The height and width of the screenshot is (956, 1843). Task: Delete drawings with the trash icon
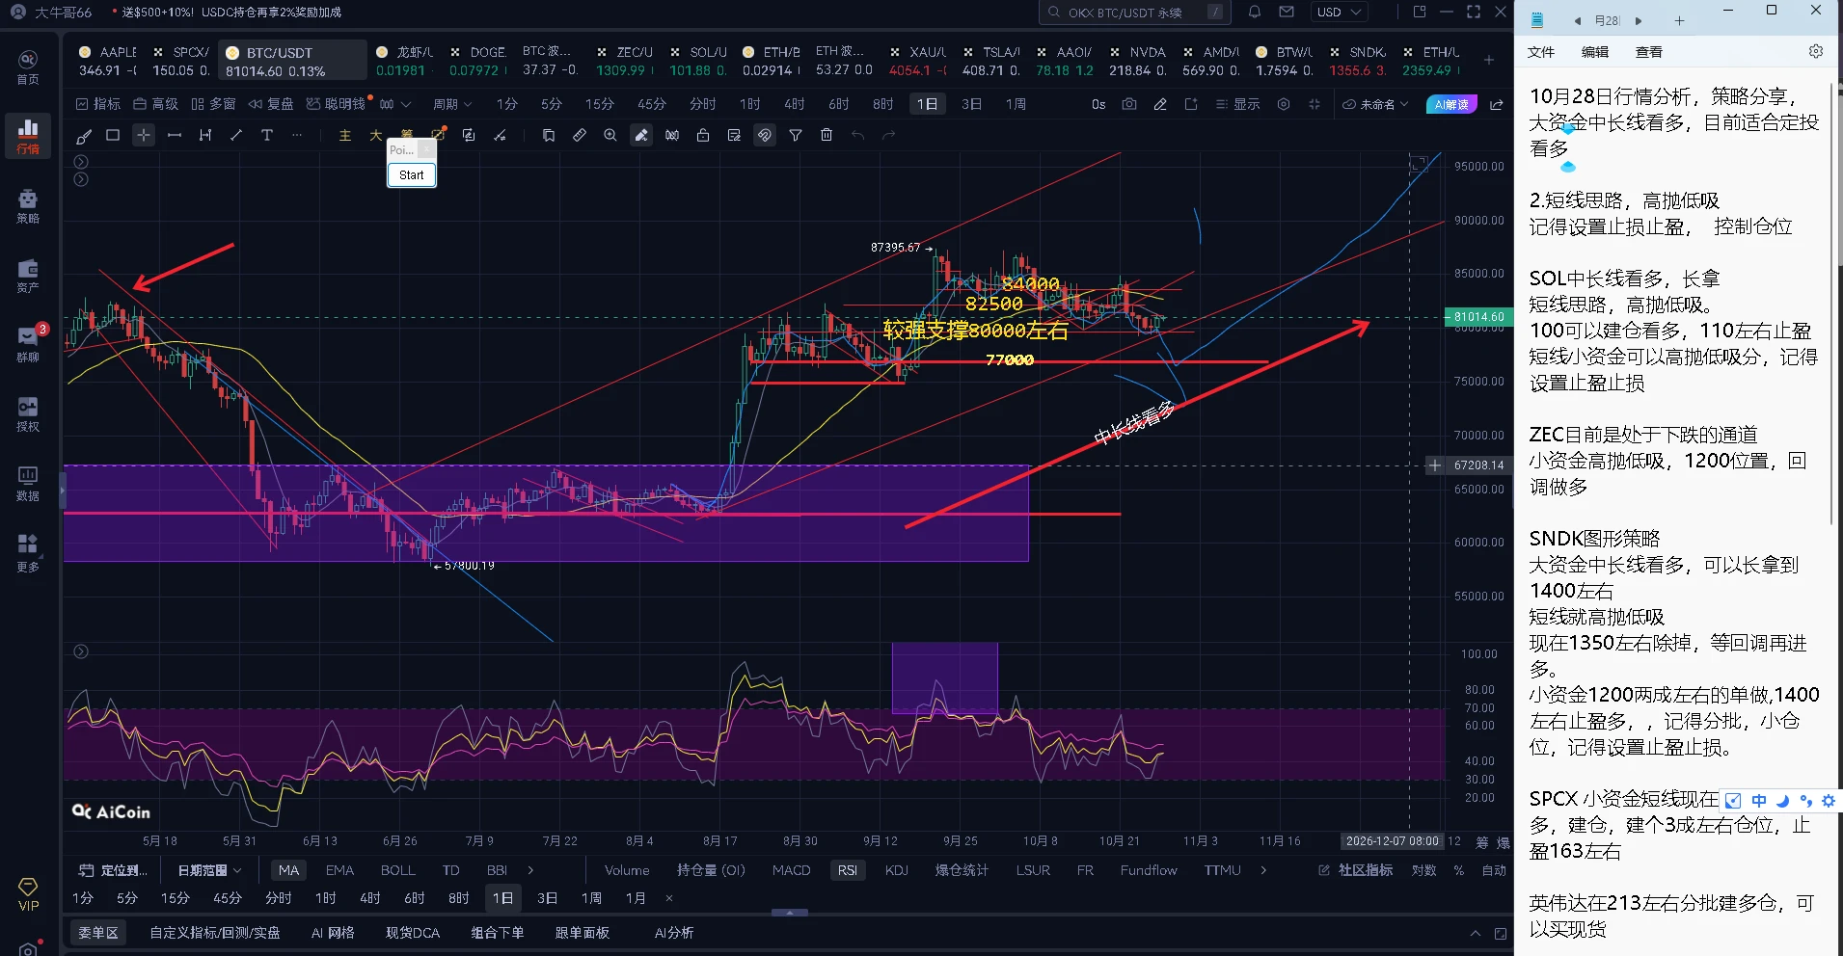[827, 136]
